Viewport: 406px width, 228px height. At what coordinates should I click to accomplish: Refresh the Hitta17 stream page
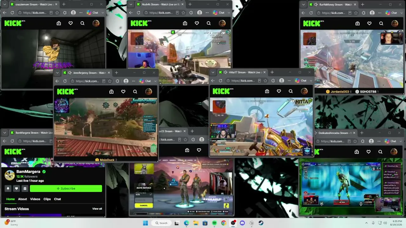(220, 80)
